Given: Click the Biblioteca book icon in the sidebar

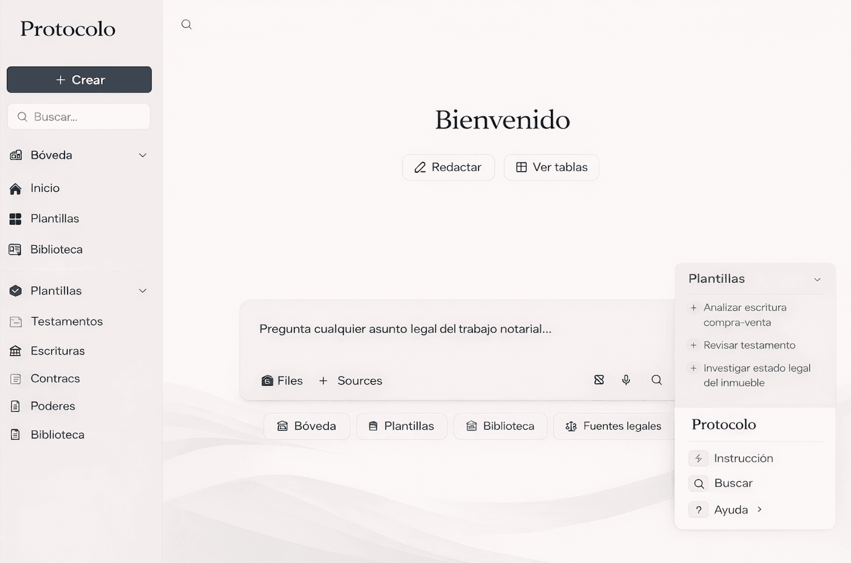Looking at the screenshot, I should [15, 249].
